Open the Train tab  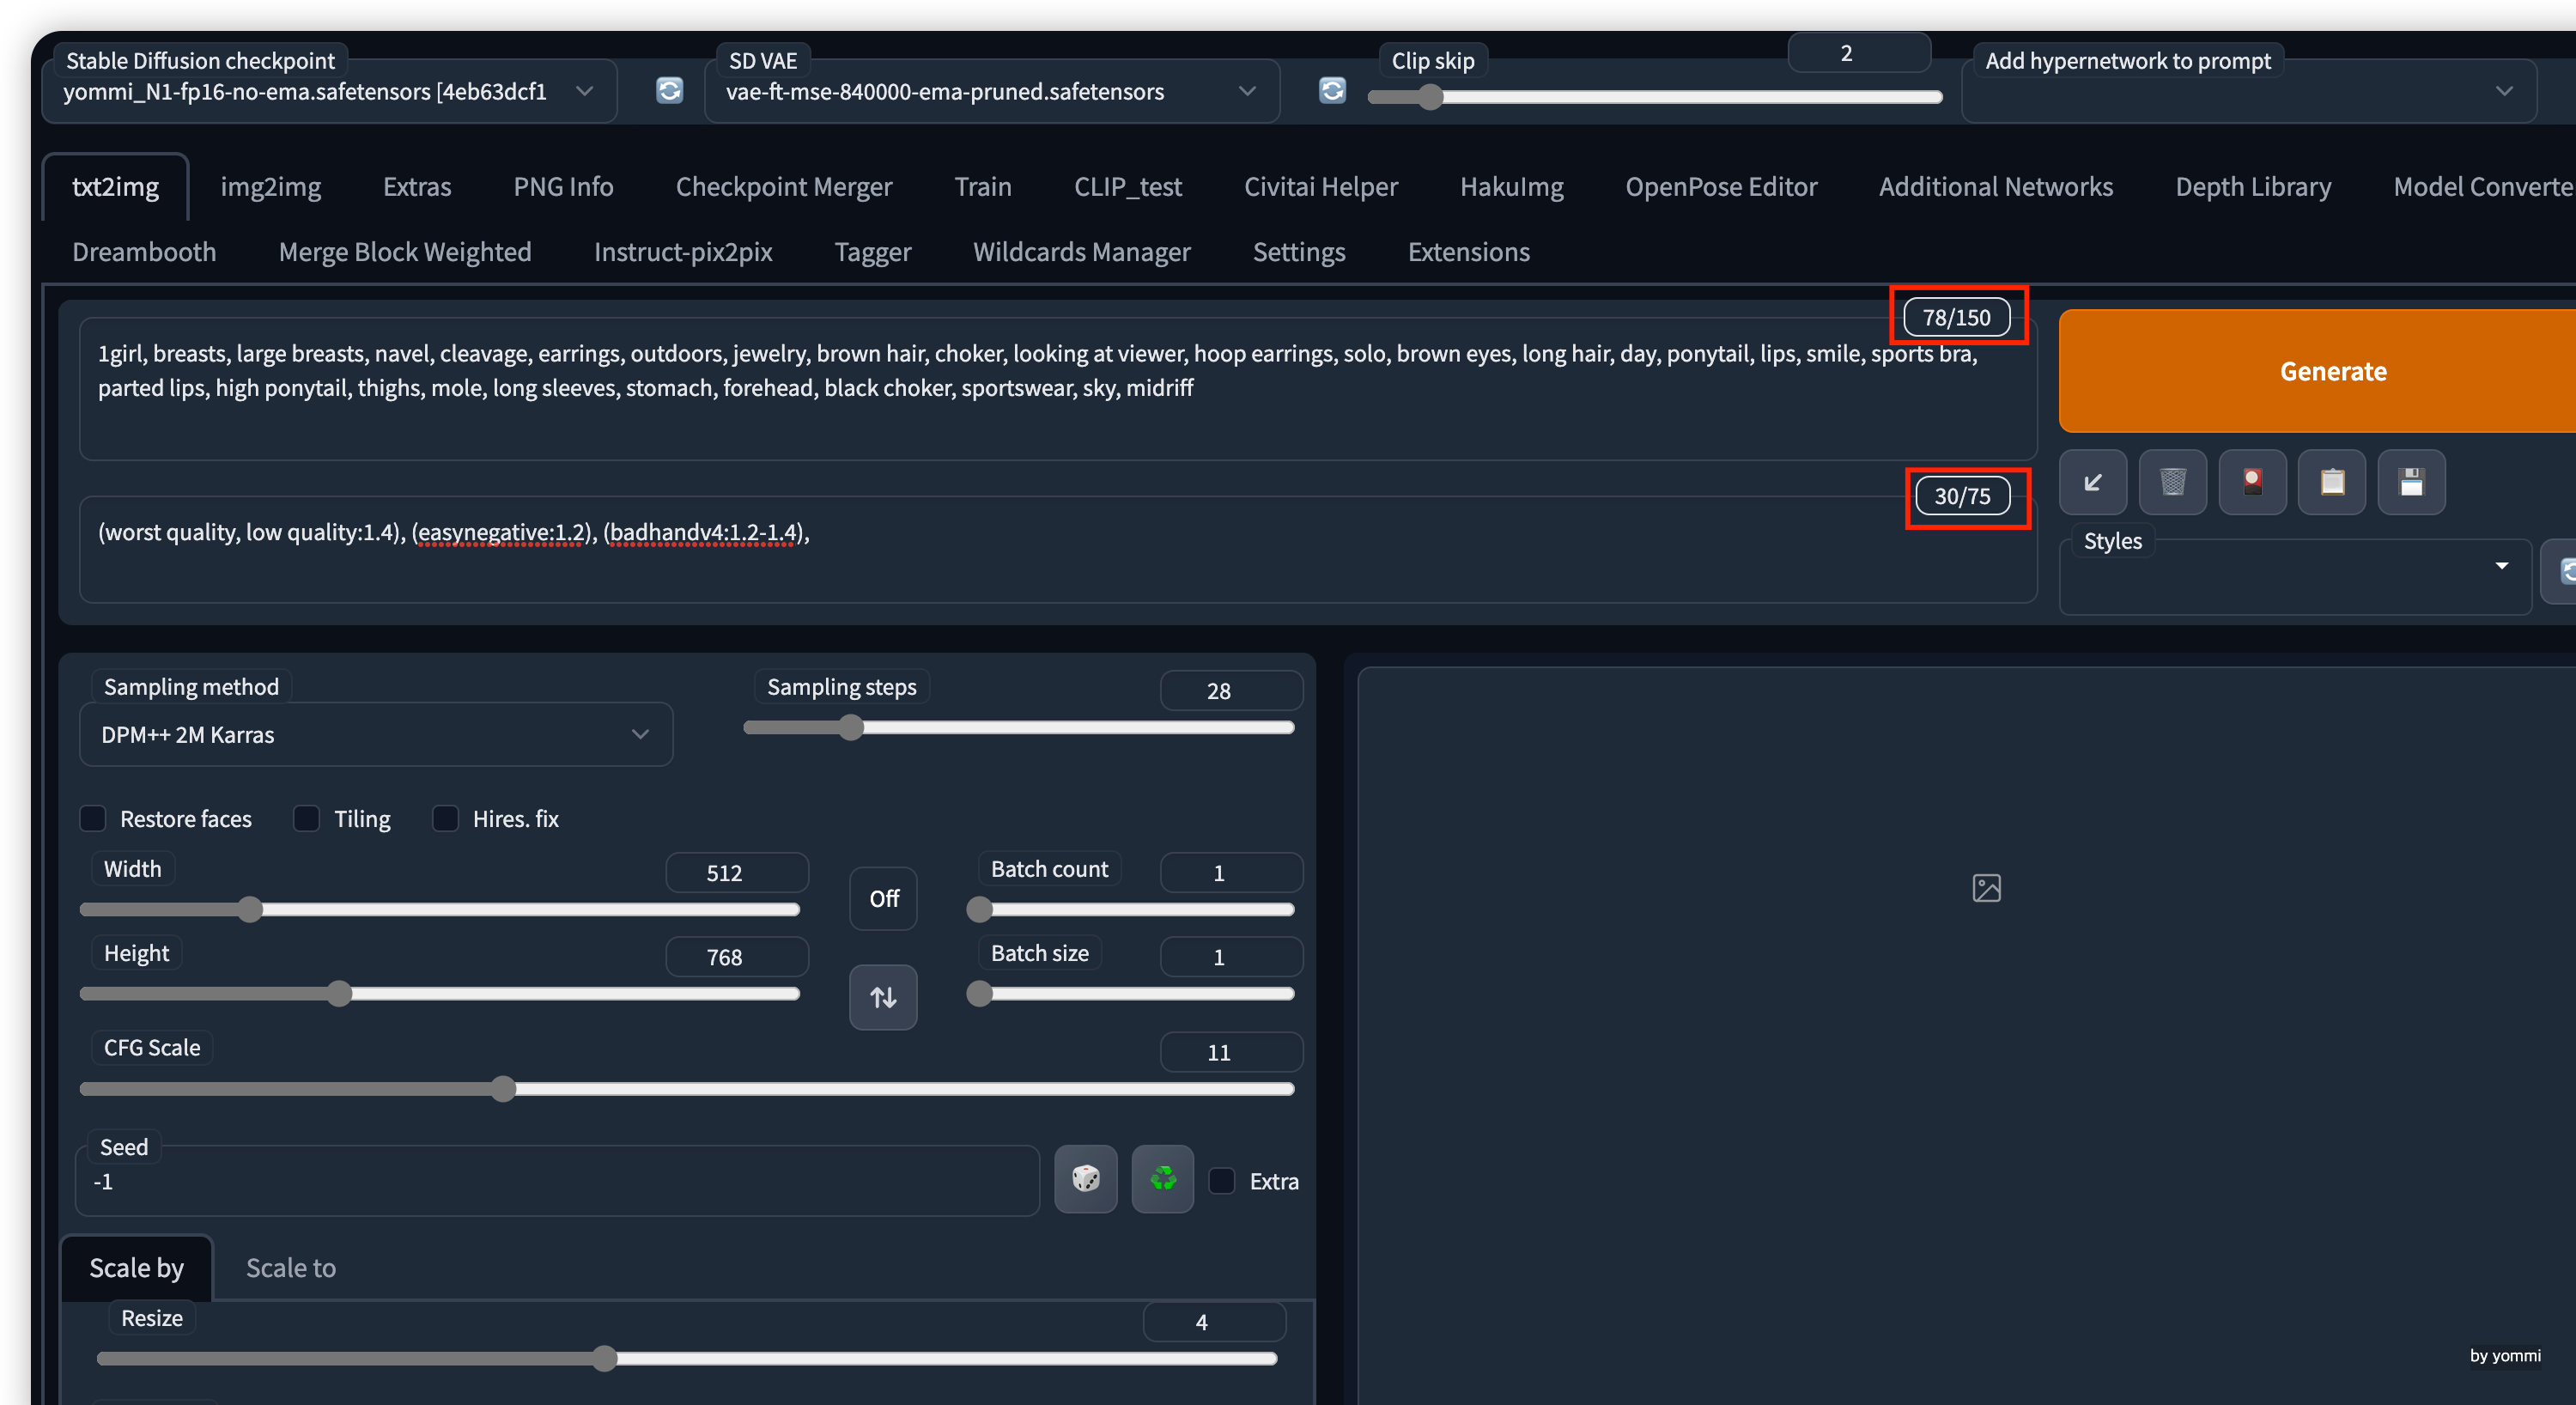983,187
